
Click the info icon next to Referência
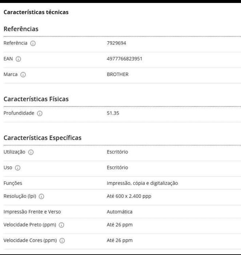pos(33,43)
